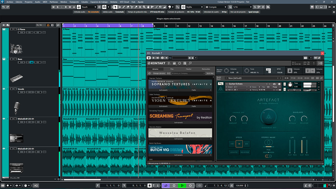Click Kontakt master tuner fork icon

point(308,71)
